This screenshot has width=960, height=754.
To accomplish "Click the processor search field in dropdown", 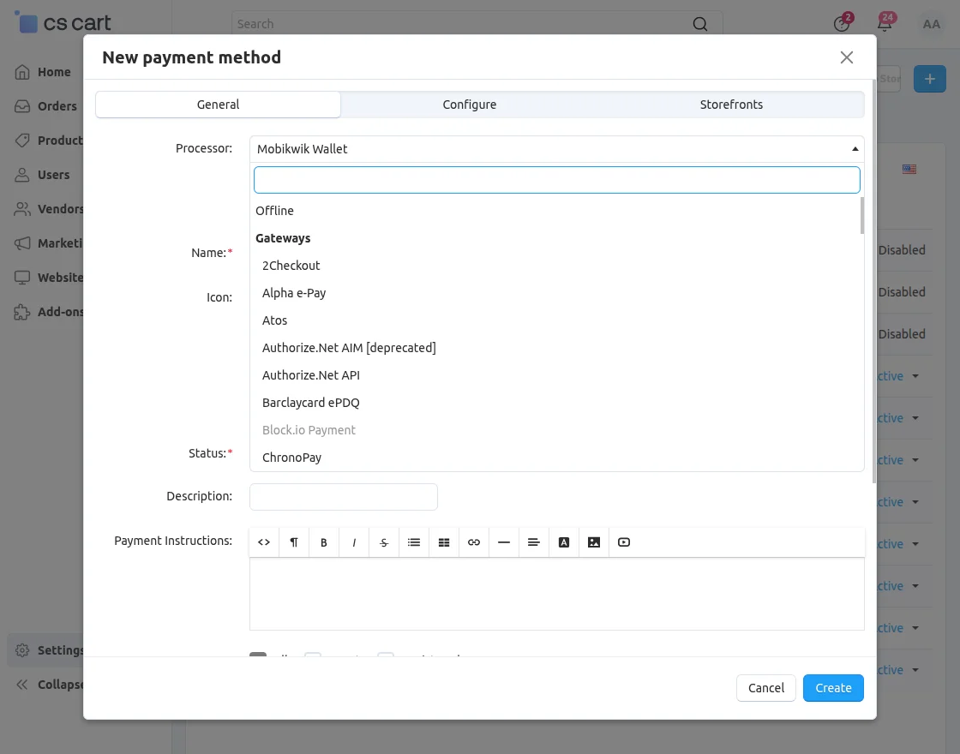I will click(x=556, y=180).
